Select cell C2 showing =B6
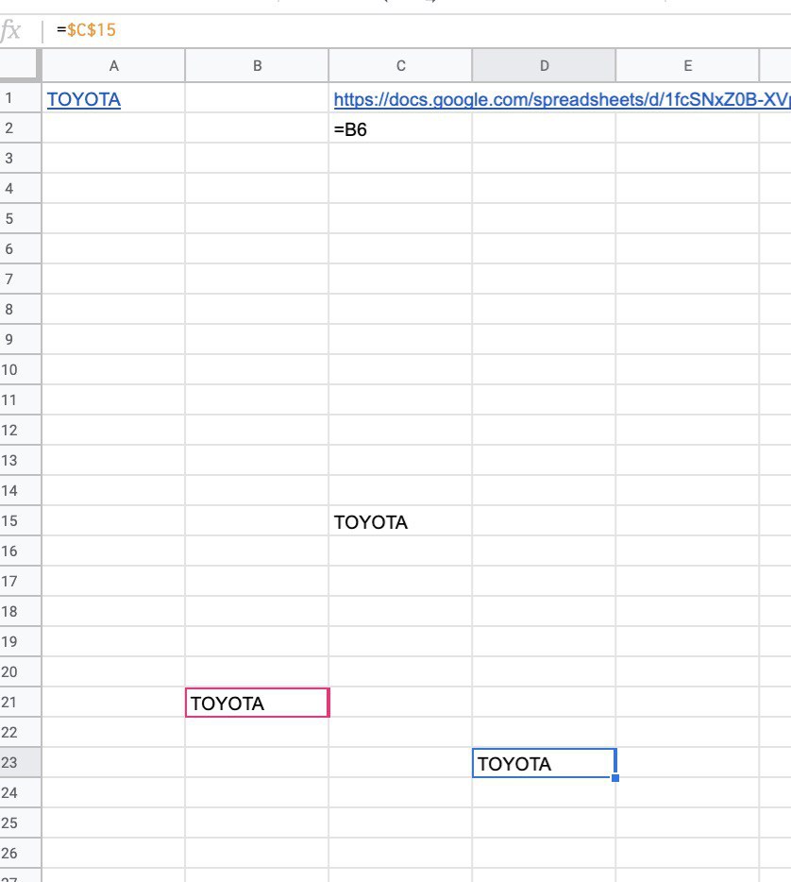Image resolution: width=791 pixels, height=882 pixels. click(400, 128)
